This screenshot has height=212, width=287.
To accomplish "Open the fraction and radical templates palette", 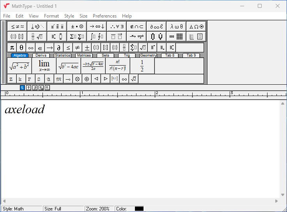I will (37, 36).
